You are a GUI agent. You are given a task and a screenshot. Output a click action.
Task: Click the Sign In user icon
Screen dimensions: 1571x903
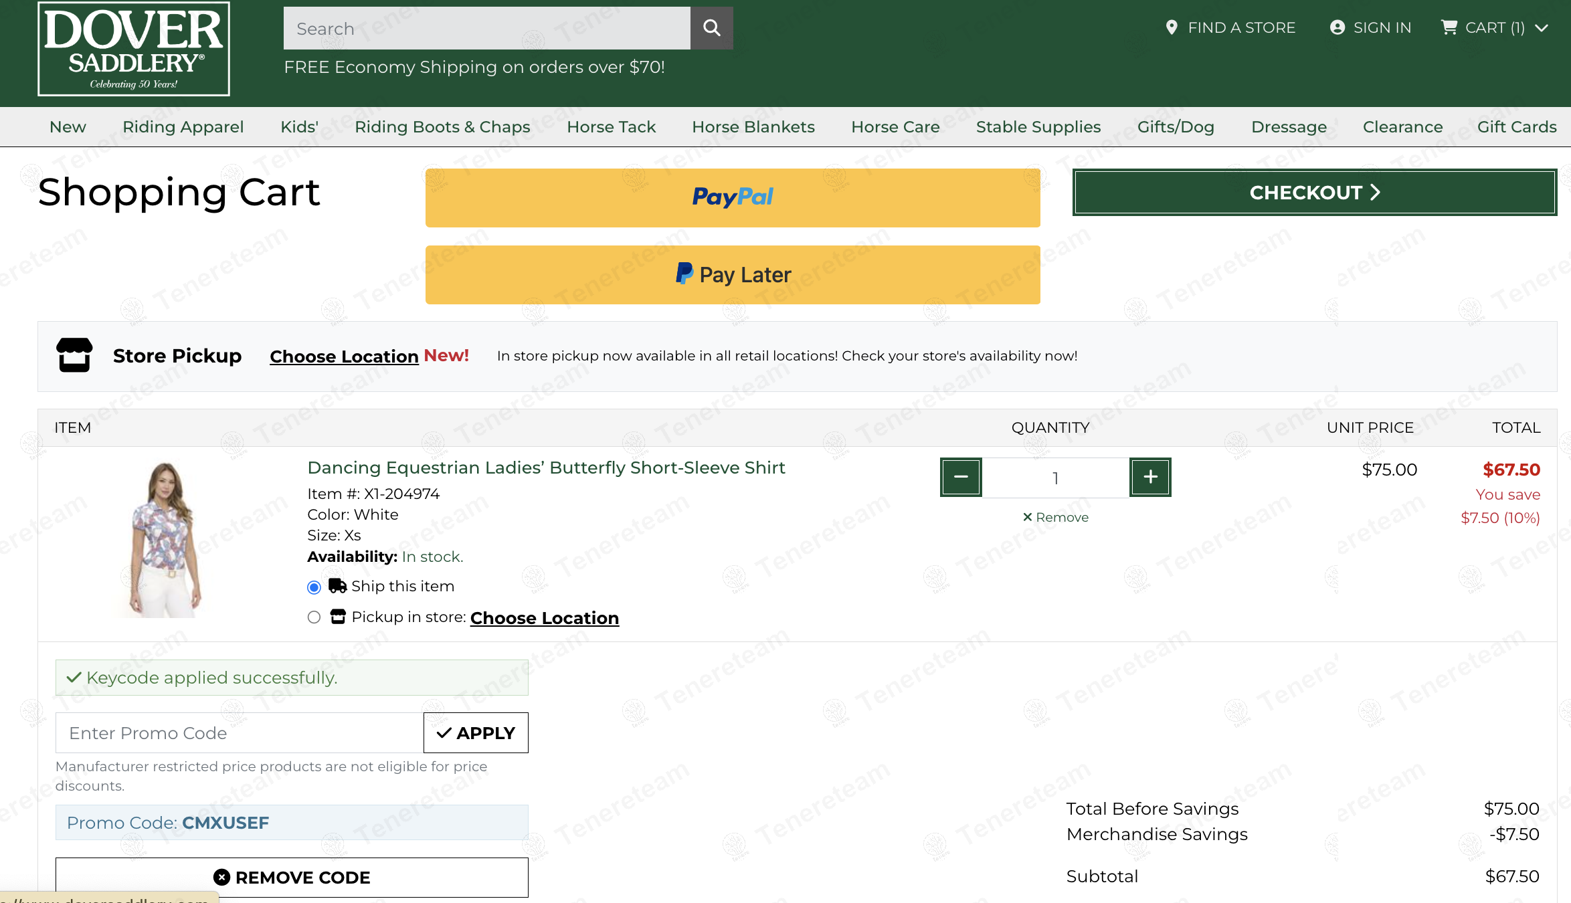click(x=1337, y=27)
